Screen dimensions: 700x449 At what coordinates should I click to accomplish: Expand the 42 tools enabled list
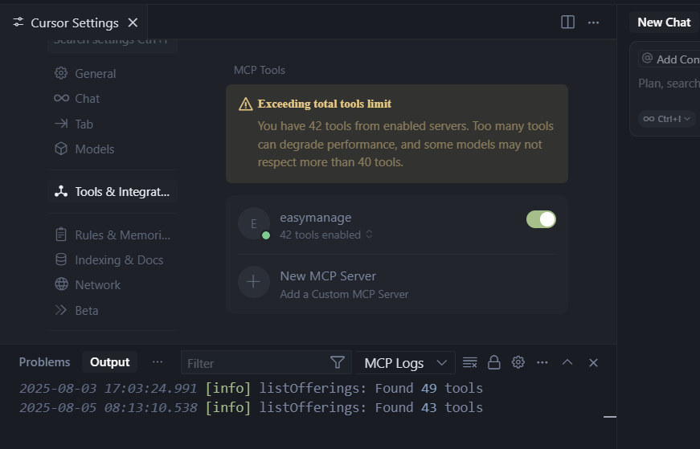(x=326, y=235)
